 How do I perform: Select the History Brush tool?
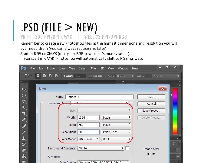24,144
